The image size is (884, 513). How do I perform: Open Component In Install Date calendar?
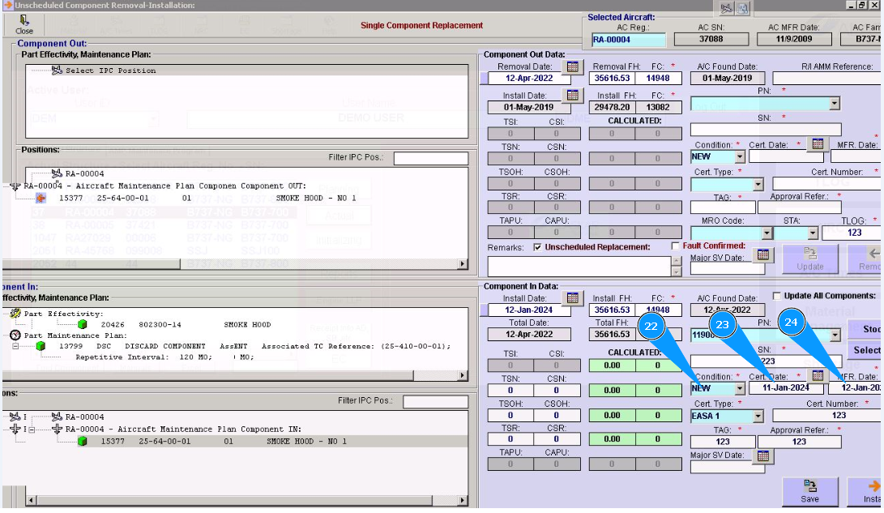pos(573,298)
